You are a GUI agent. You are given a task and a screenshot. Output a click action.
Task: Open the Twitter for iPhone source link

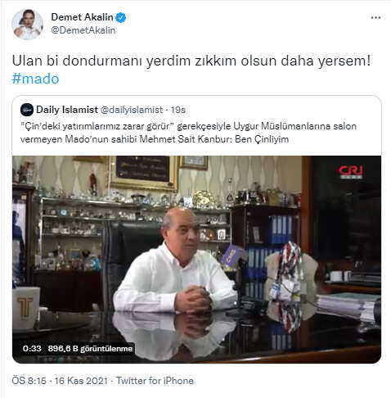pyautogui.click(x=155, y=381)
